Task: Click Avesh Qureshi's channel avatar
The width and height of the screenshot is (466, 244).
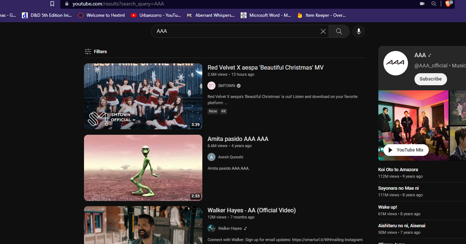Action: 211,157
